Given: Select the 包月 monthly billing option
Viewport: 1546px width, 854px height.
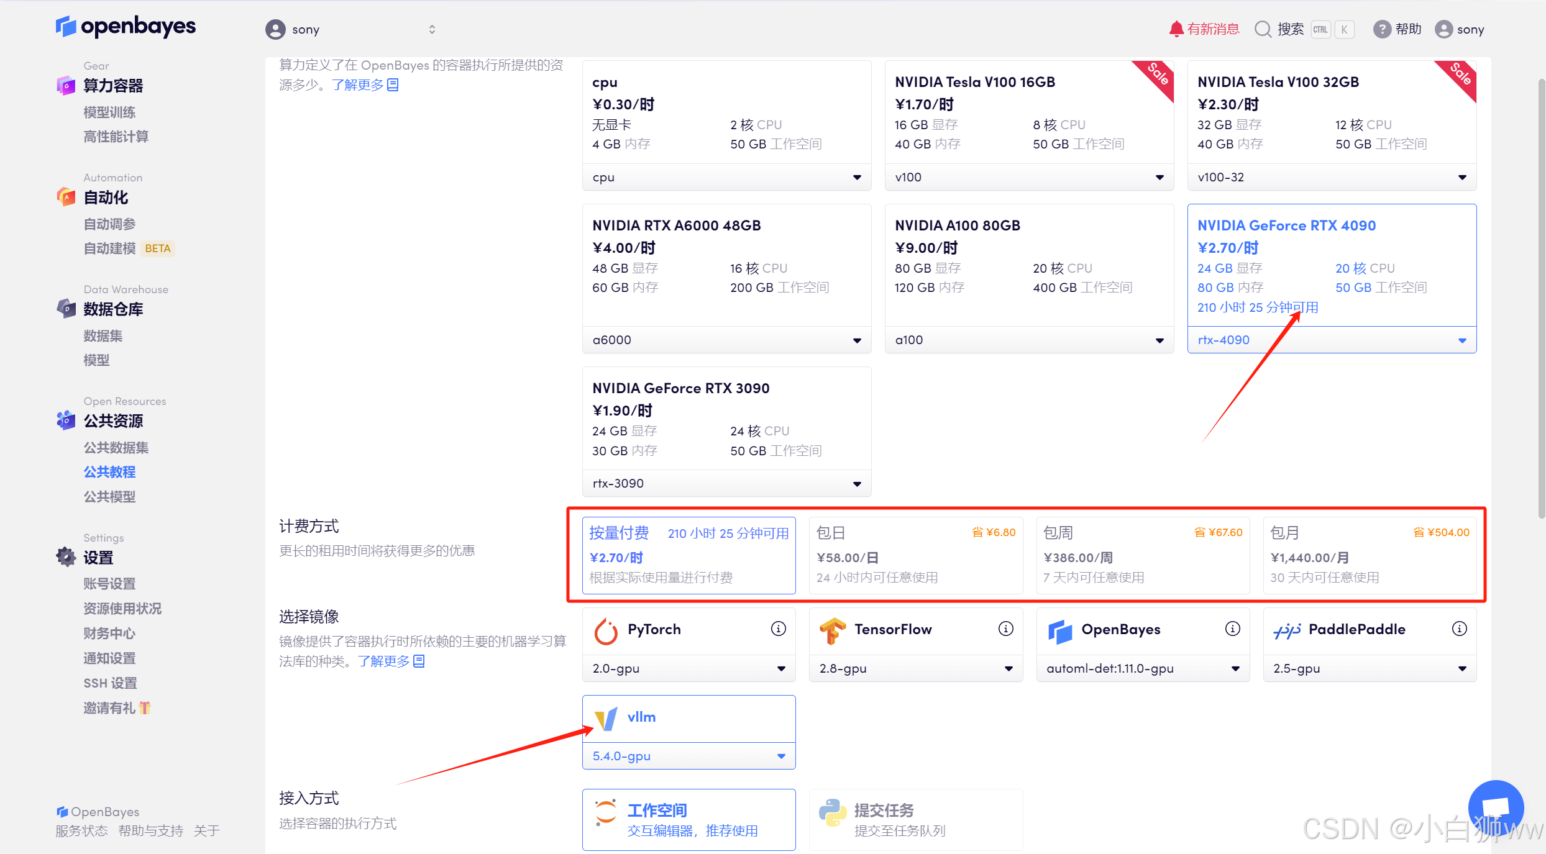Looking at the screenshot, I should coord(1370,555).
